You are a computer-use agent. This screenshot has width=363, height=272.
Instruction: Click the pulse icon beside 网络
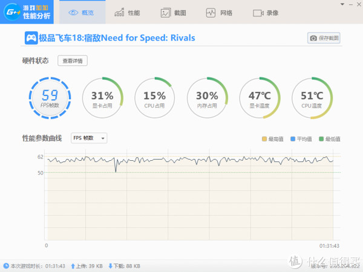tap(211, 13)
